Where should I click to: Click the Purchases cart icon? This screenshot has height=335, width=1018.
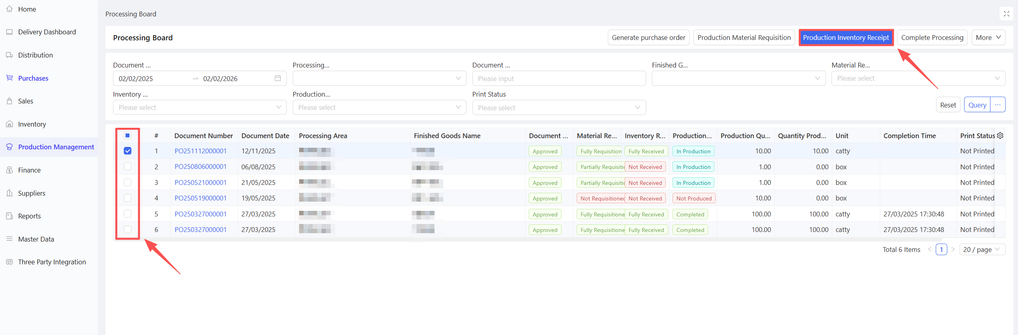coord(10,78)
